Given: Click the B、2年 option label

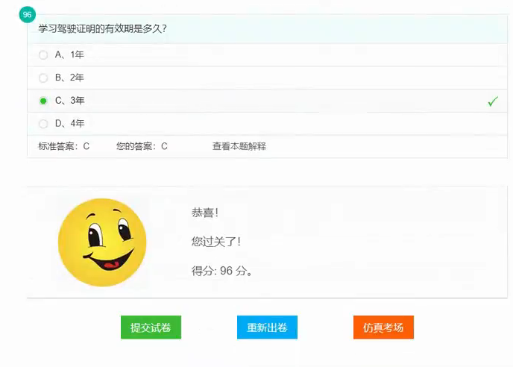Looking at the screenshot, I should point(69,78).
